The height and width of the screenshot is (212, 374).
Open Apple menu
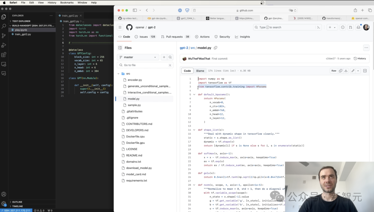[4, 3]
